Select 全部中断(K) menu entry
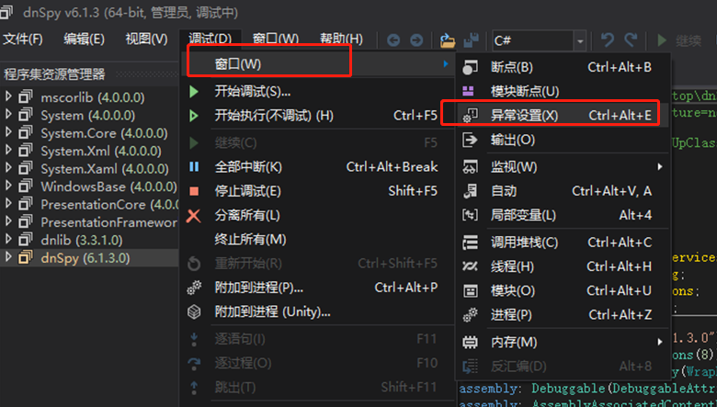717x407 pixels. [x=318, y=167]
